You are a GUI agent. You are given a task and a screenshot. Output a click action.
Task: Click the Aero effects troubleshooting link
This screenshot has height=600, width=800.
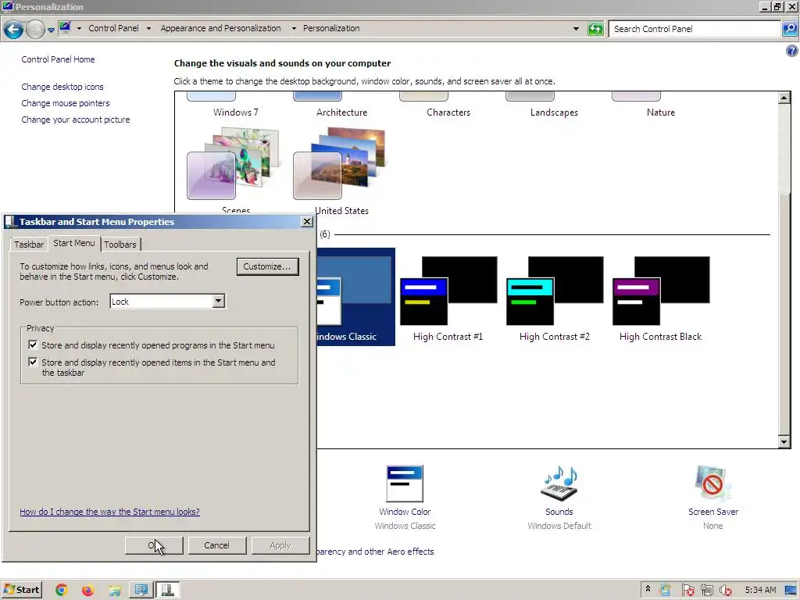376,552
